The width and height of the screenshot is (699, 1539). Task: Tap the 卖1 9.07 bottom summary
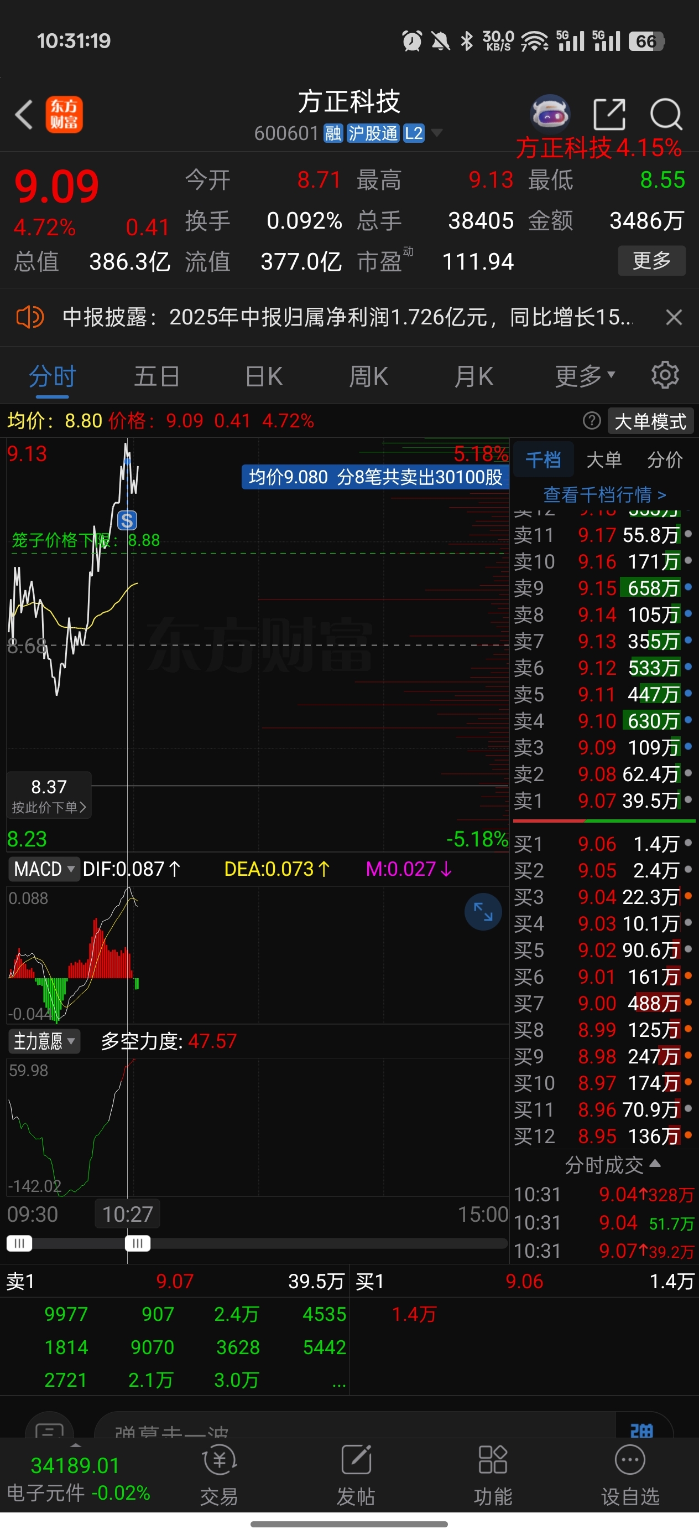point(175,1281)
